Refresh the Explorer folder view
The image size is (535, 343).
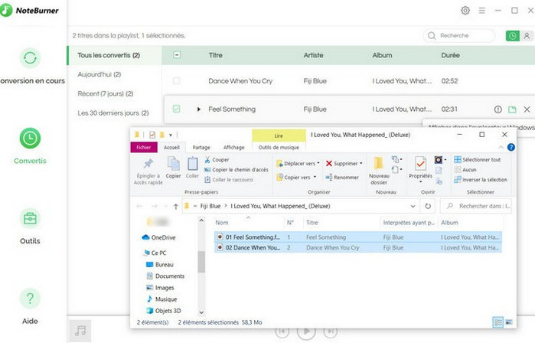click(428, 206)
